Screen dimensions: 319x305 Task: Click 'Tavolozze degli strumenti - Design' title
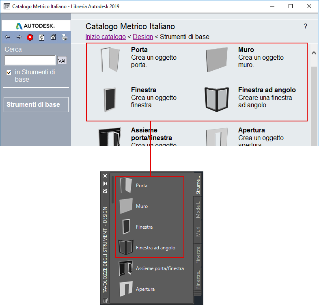pos(105,250)
